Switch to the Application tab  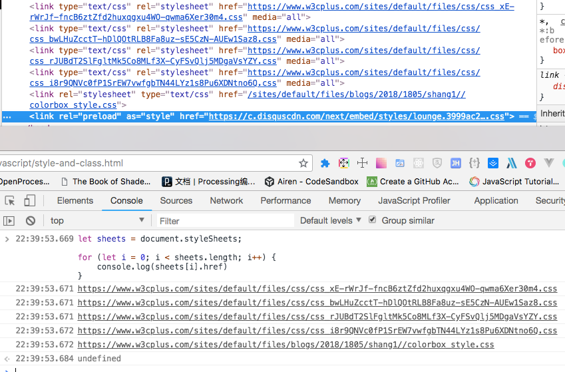pyautogui.click(x=496, y=201)
